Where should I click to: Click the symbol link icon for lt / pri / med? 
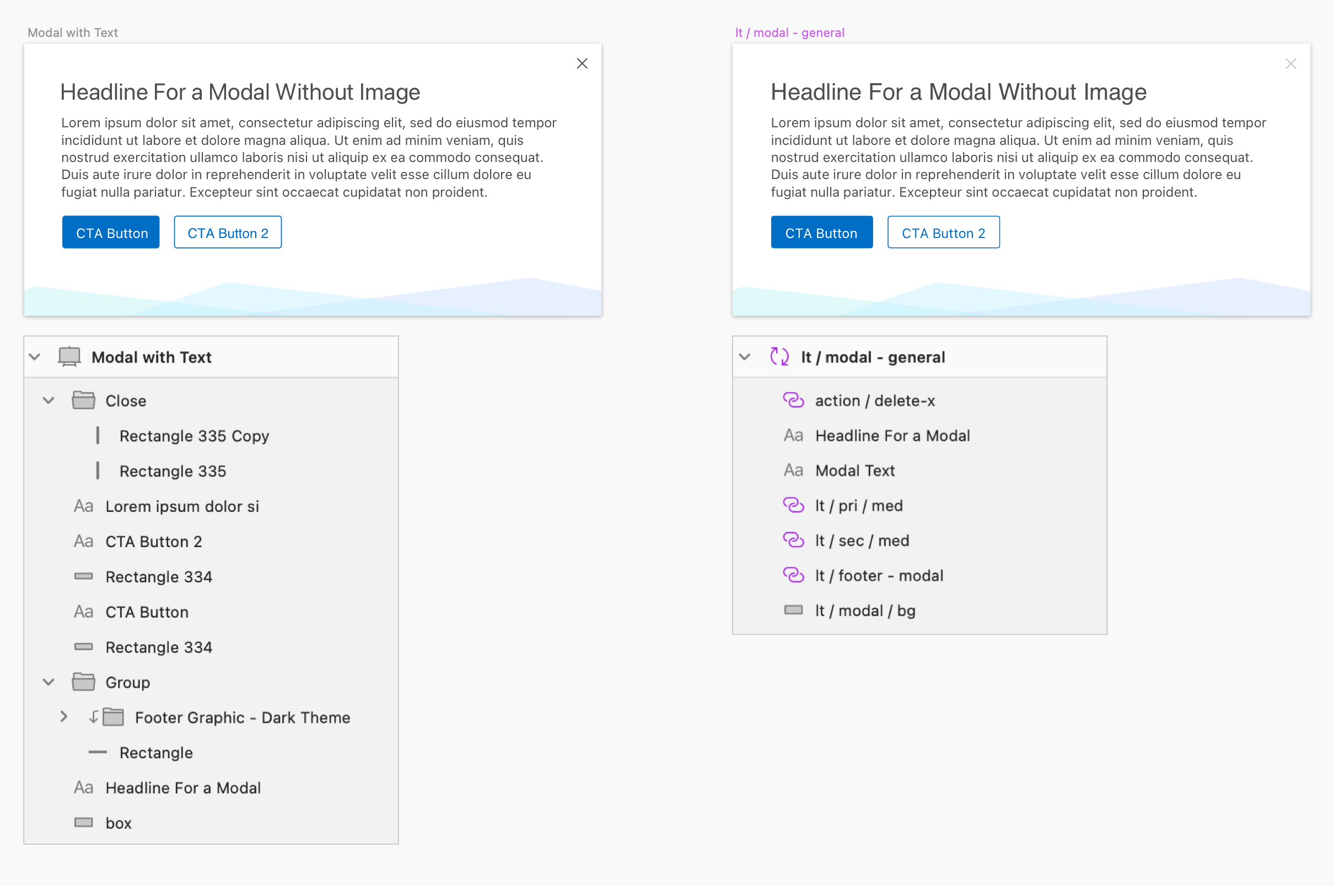click(x=793, y=505)
